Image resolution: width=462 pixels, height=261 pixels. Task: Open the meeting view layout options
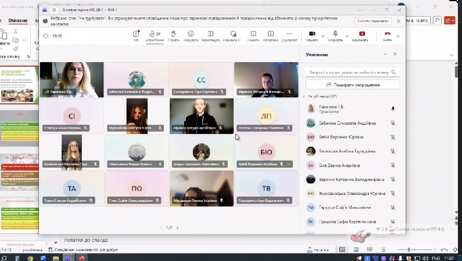coord(210,36)
